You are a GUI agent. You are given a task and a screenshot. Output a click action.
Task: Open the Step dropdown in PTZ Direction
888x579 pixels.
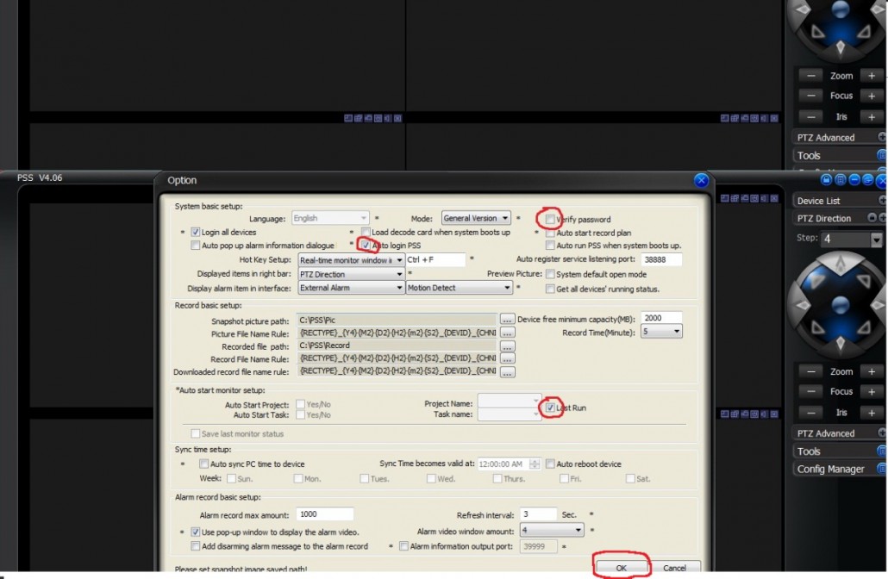pyautogui.click(x=877, y=240)
